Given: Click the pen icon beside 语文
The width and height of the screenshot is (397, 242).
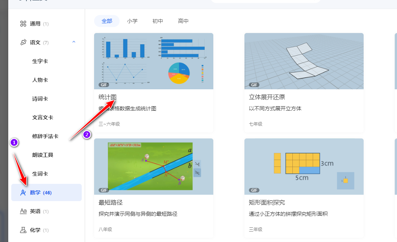Looking at the screenshot, I should tap(23, 42).
